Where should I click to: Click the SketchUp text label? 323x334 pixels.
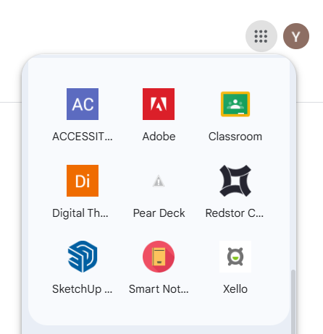click(83, 289)
